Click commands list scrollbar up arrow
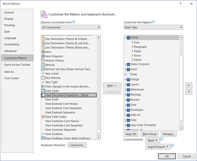 click(x=98, y=37)
